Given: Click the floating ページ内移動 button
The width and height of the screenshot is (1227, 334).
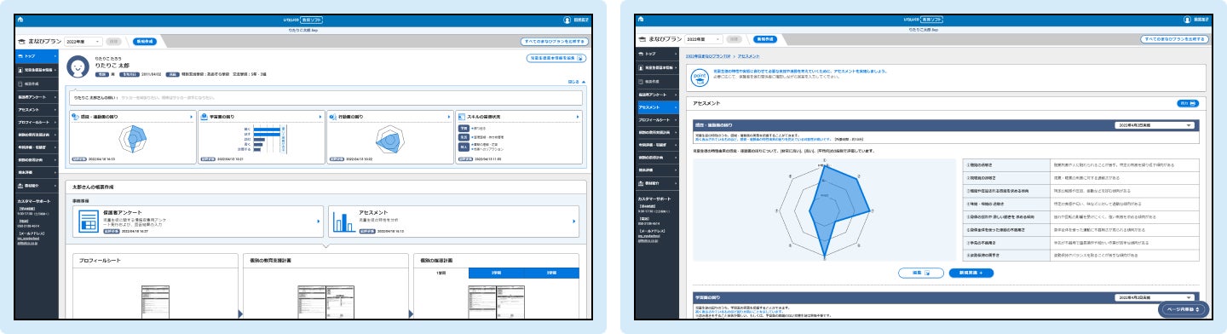Looking at the screenshot, I should 1183,308.
